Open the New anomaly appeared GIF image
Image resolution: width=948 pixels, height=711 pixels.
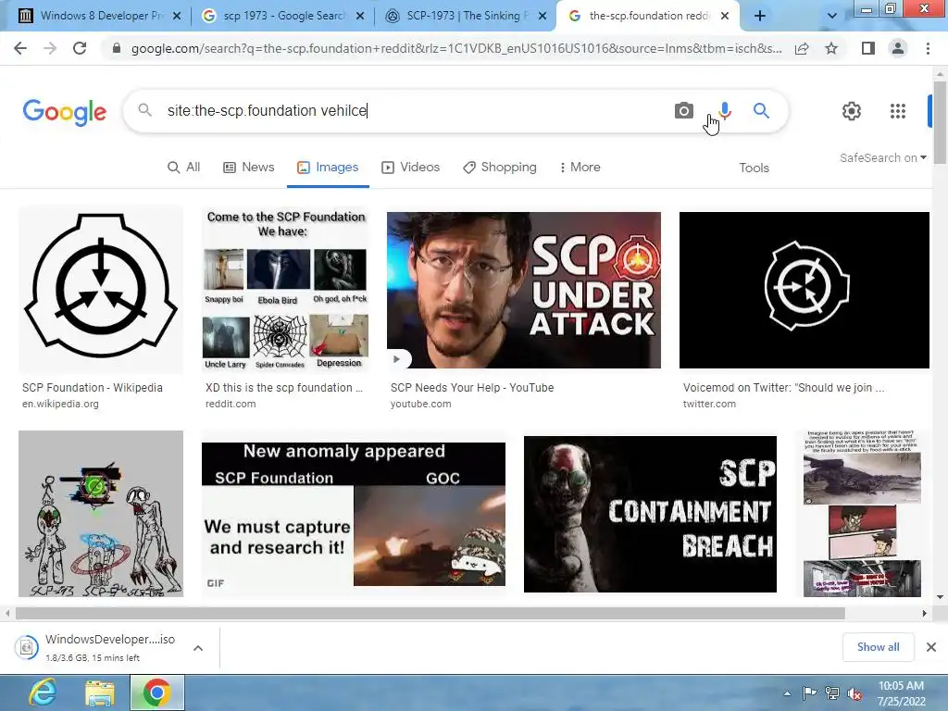coord(353,515)
